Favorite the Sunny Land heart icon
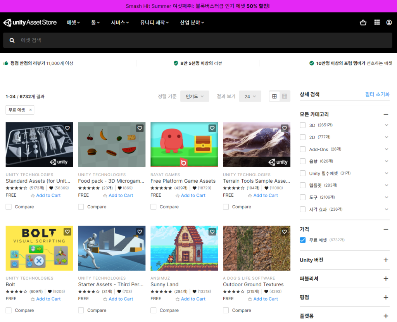Image resolution: width=397 pixels, height=322 pixels. pyautogui.click(x=212, y=232)
